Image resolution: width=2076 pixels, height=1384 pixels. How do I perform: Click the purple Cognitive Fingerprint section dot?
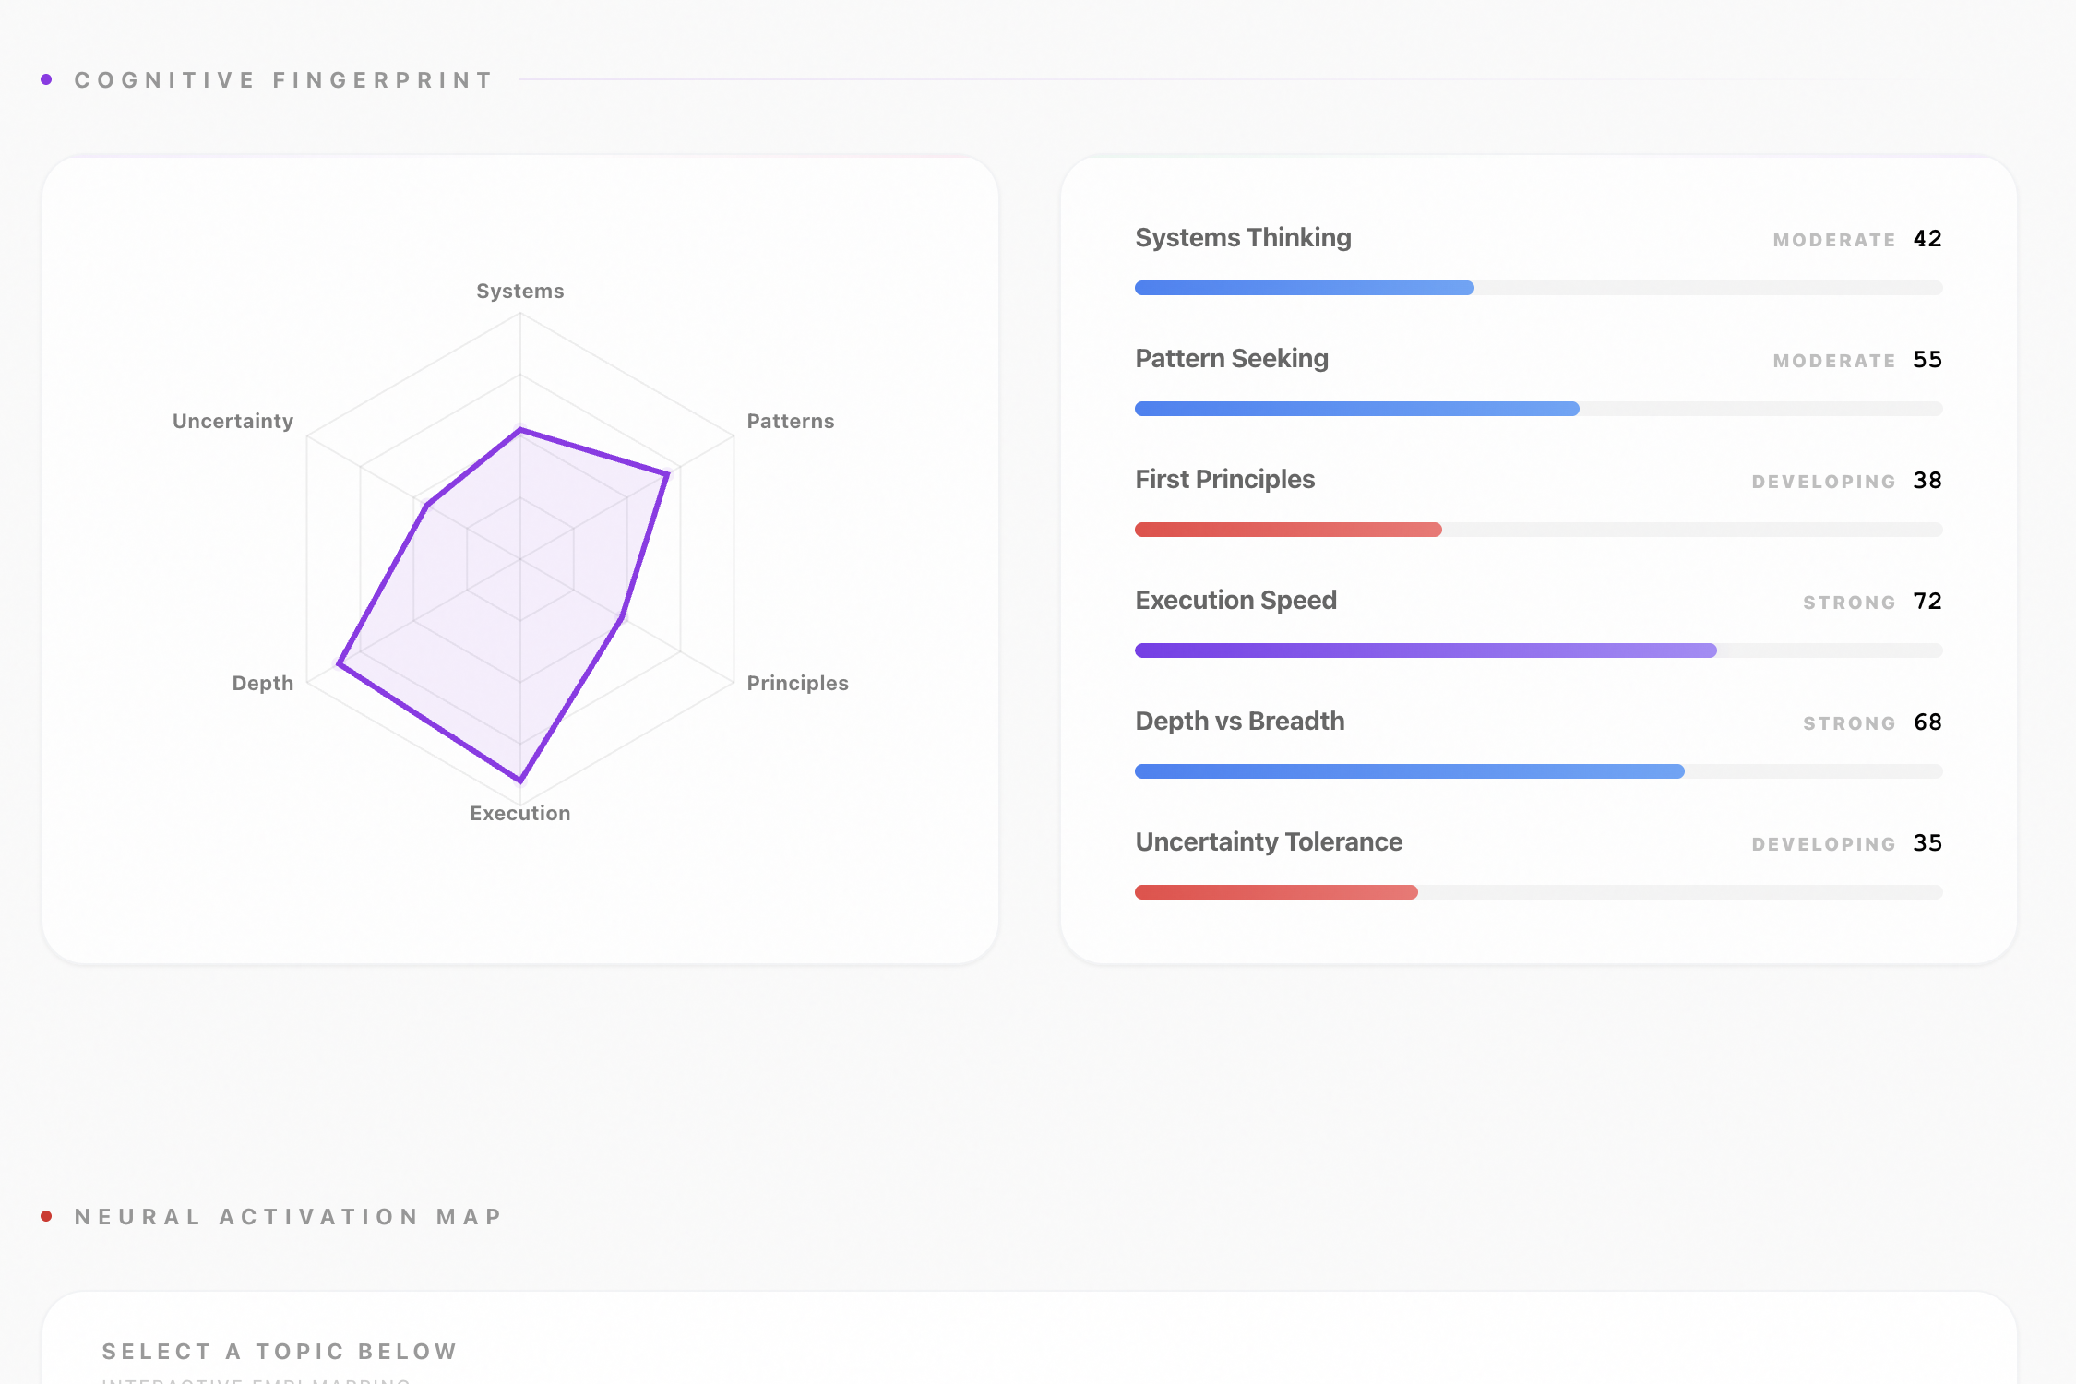(46, 80)
